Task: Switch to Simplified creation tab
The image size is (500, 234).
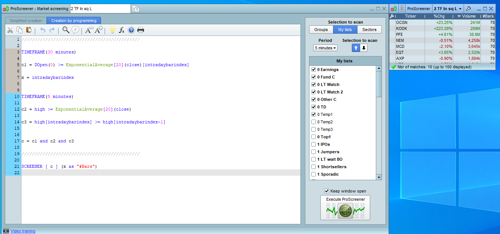Action: (x=26, y=21)
